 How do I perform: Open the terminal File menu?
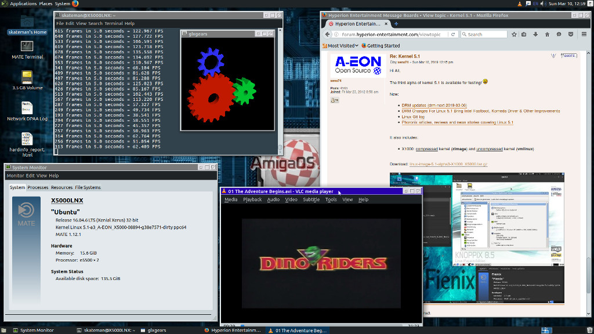[x=60, y=23]
